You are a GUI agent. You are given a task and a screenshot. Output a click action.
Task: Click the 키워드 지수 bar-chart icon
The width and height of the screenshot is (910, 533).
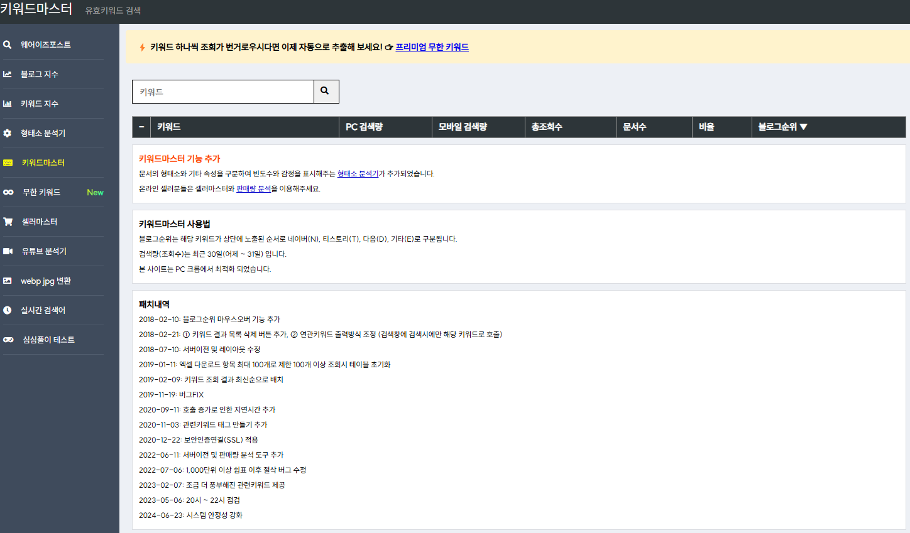pyautogui.click(x=8, y=104)
